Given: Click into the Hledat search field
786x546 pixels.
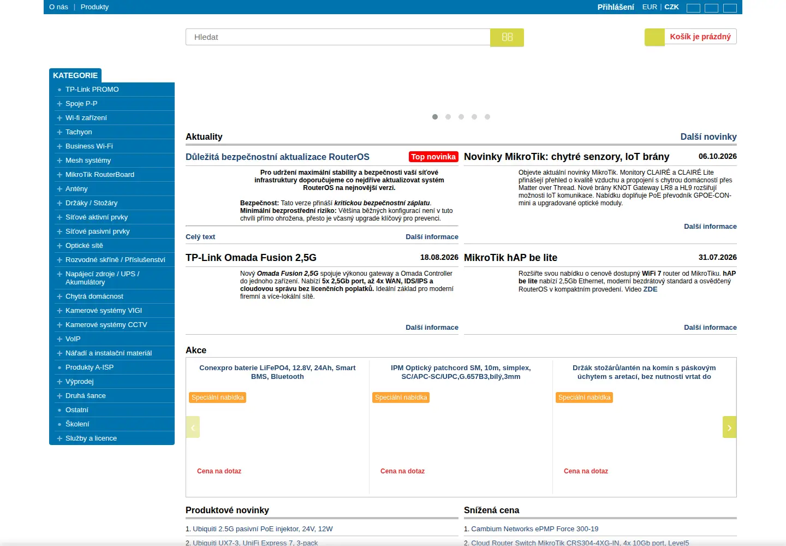Looking at the screenshot, I should [338, 37].
